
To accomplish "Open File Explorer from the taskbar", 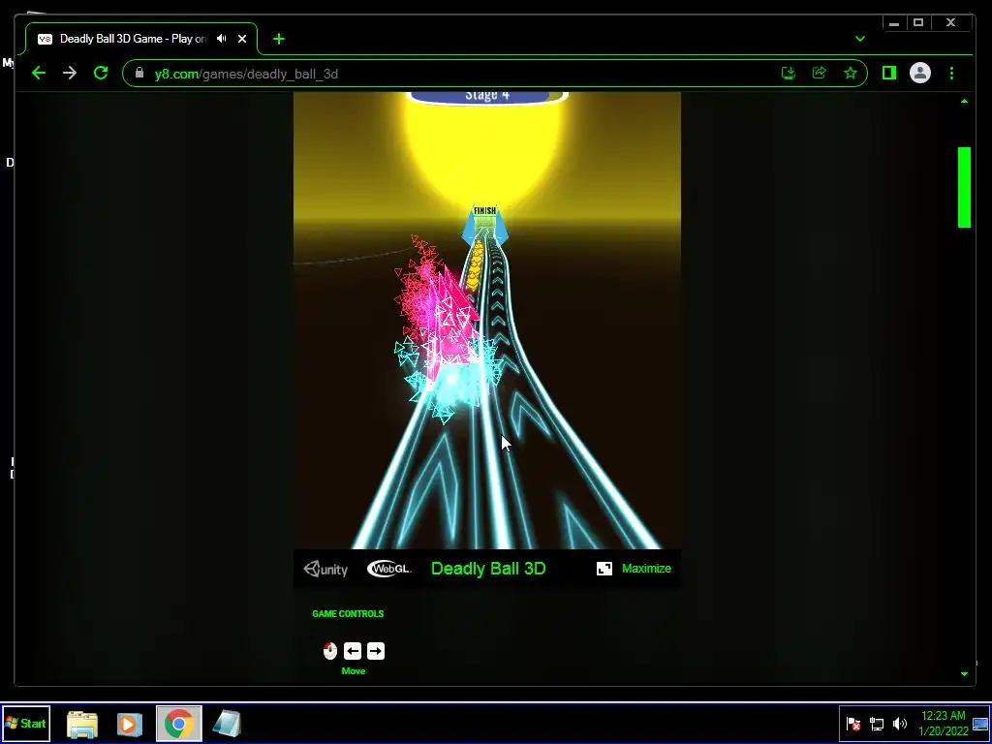I will (x=82, y=725).
